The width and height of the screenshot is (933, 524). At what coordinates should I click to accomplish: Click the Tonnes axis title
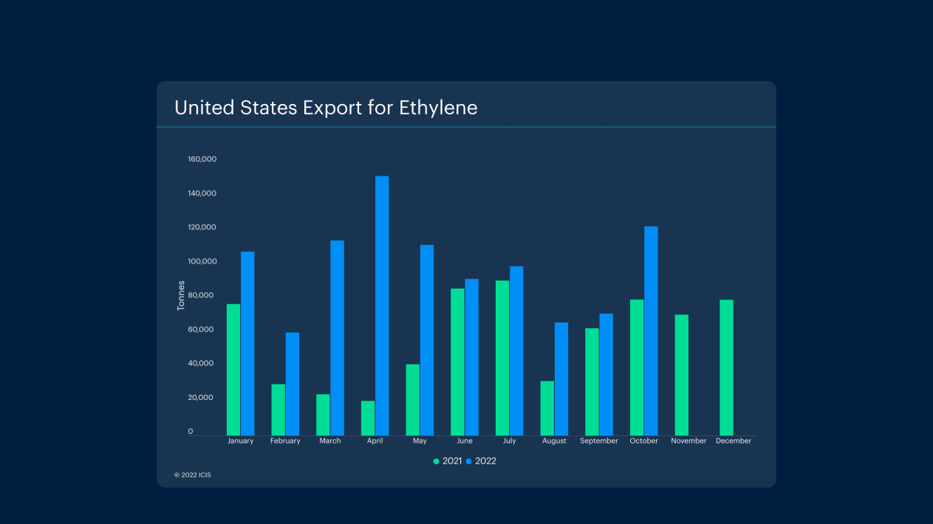click(x=181, y=289)
